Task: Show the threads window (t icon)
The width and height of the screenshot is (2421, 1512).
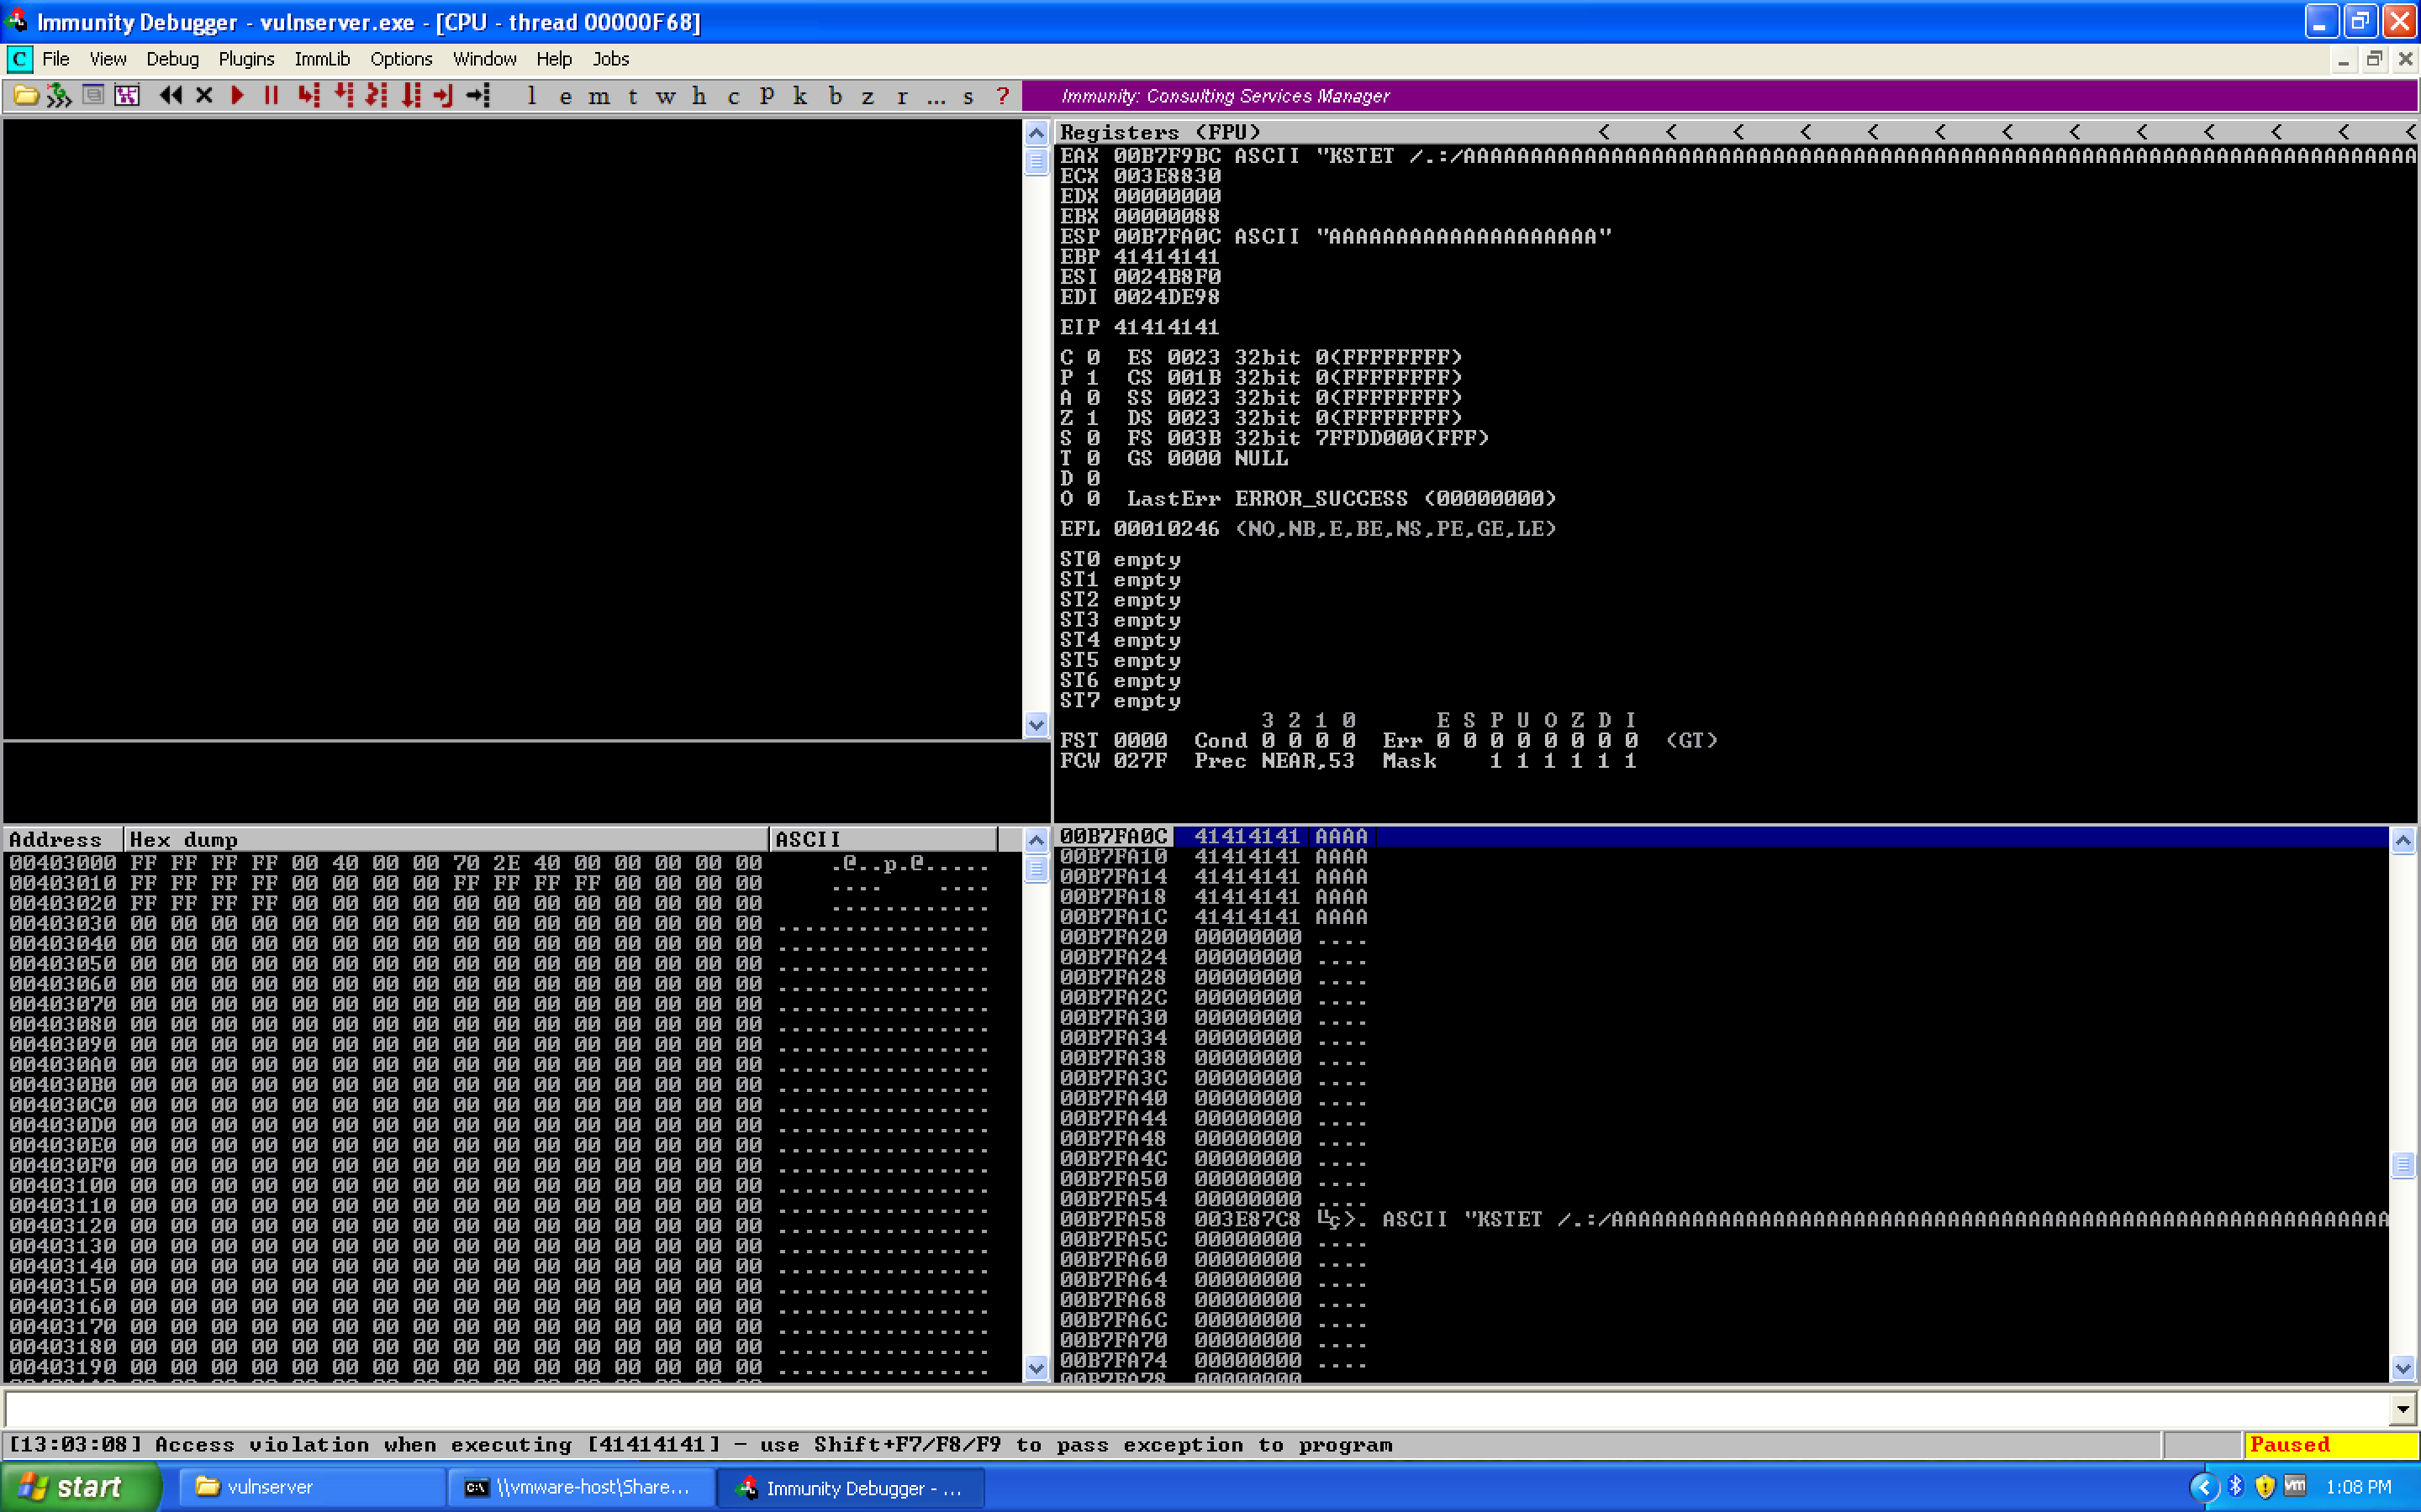Action: point(632,96)
